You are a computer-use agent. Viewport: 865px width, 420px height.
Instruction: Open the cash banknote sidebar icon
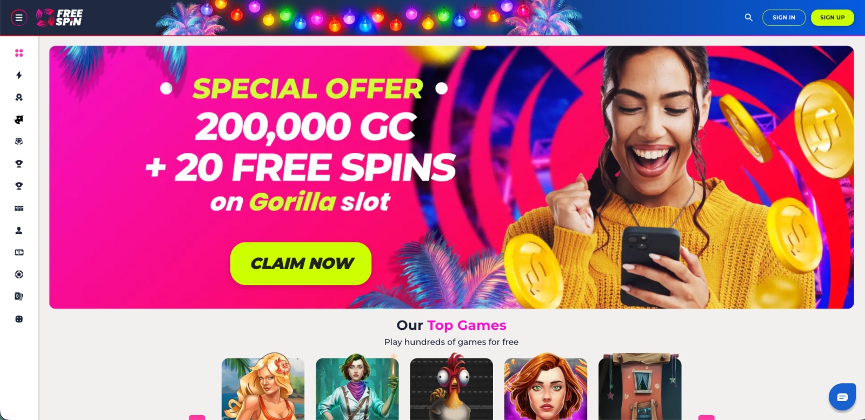tap(19, 252)
